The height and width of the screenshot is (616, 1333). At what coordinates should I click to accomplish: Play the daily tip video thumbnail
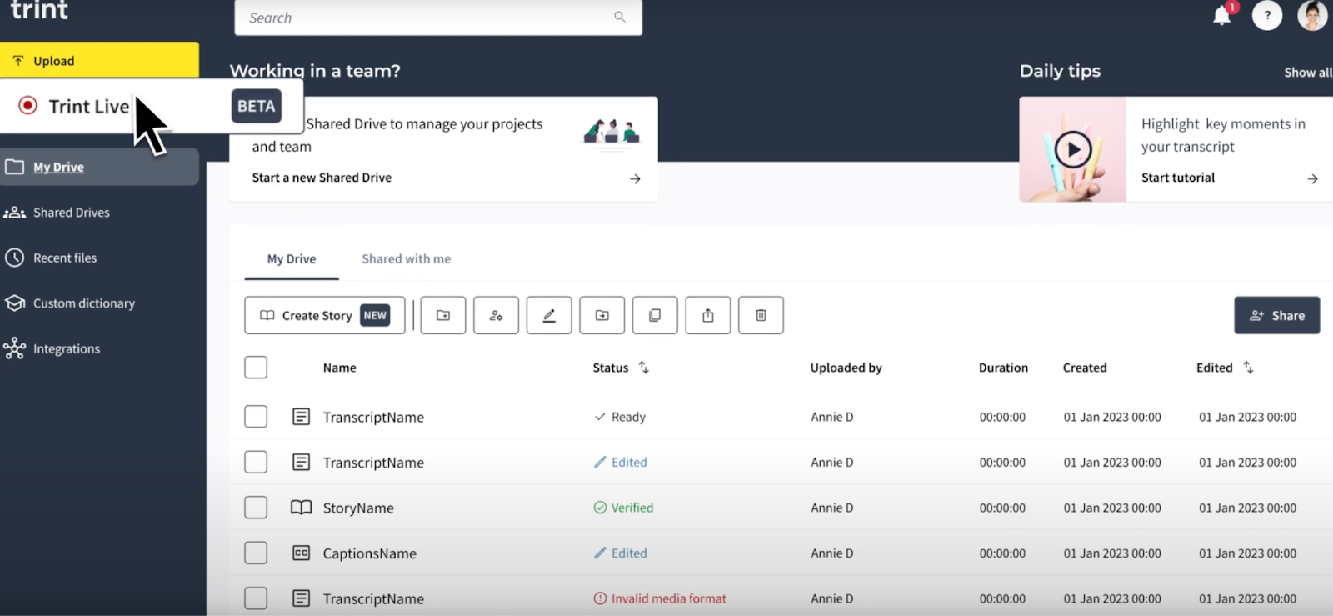tap(1073, 150)
